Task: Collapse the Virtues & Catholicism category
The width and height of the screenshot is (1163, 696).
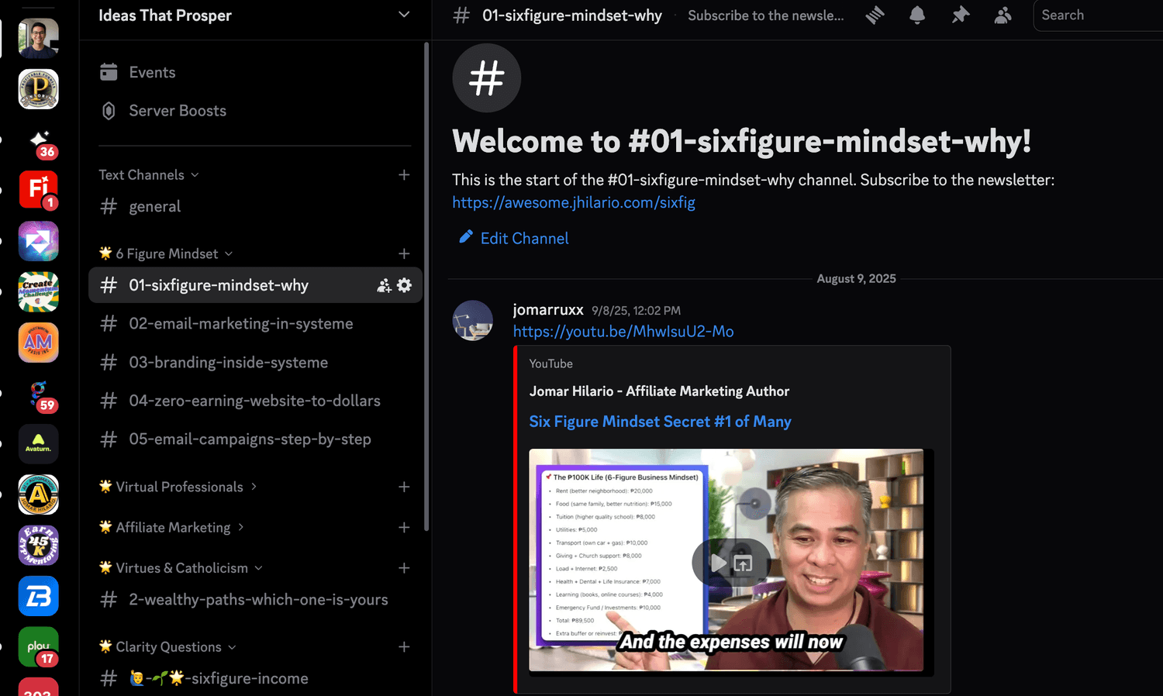Action: 181,568
